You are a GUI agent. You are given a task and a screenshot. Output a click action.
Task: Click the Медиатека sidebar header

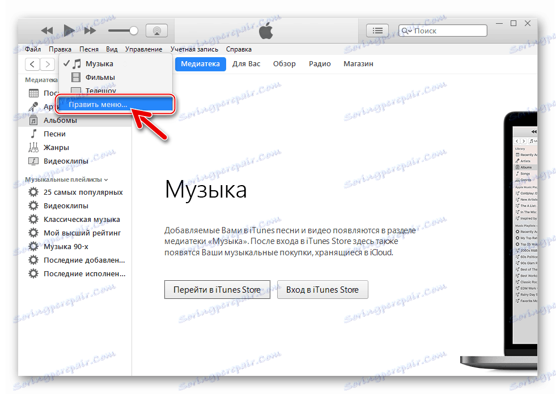tap(41, 80)
